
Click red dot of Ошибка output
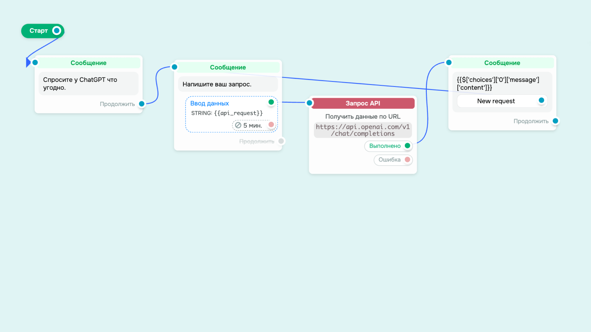coord(408,159)
